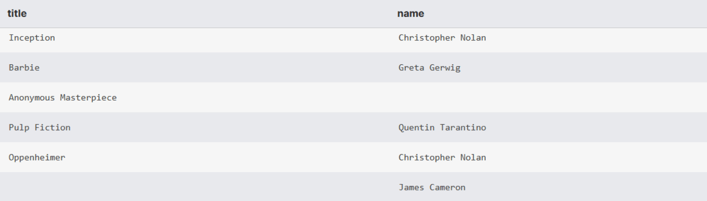Click the Quentin Tarantino name cell
The height and width of the screenshot is (201, 707).
(442, 128)
